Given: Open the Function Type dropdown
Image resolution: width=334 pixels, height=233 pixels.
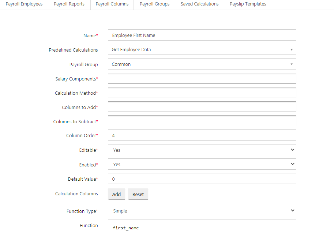Looking at the screenshot, I should pos(202,211).
